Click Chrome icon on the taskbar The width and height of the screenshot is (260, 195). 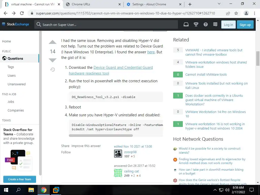43,190
